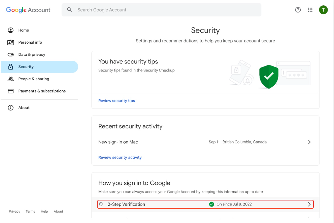Image resolution: width=334 pixels, height=223 pixels.
Task: Click the search magnifier icon
Action: coord(70,10)
